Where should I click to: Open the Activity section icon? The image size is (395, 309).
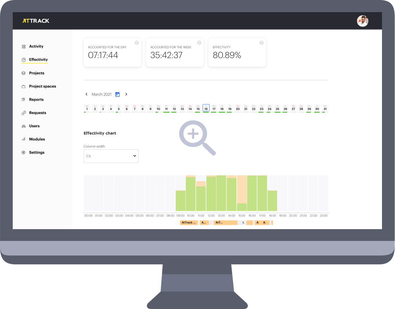24,47
